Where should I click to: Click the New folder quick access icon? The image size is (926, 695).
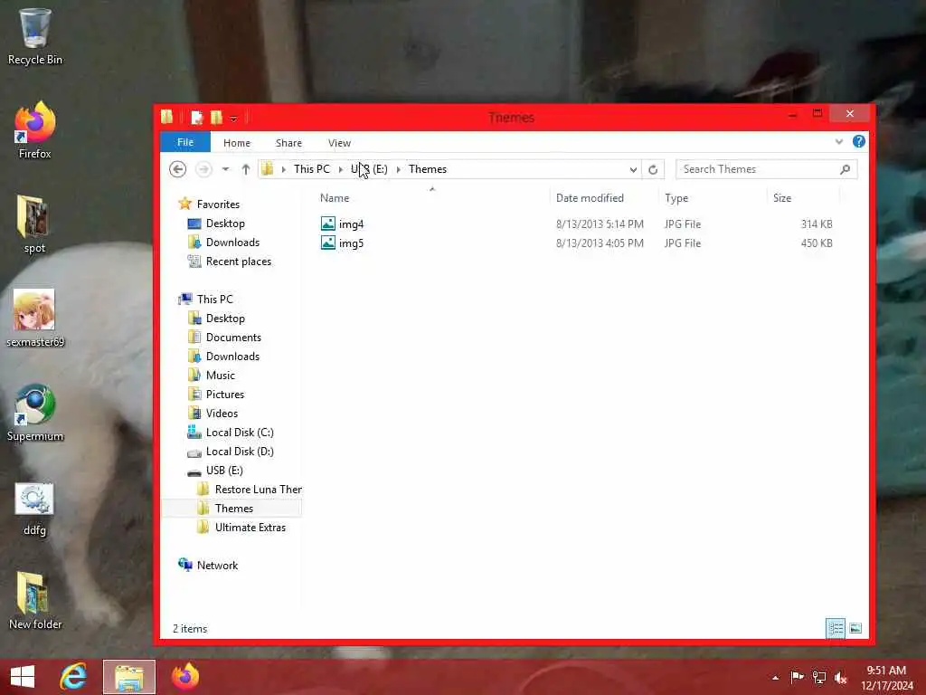pyautogui.click(x=216, y=118)
